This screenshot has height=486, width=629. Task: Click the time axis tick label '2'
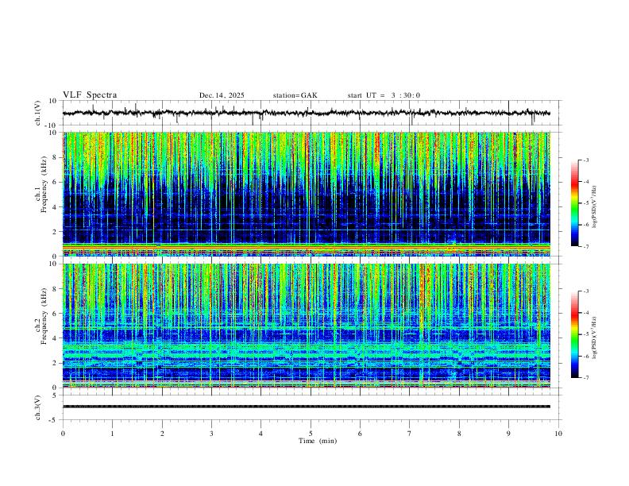pyautogui.click(x=162, y=434)
